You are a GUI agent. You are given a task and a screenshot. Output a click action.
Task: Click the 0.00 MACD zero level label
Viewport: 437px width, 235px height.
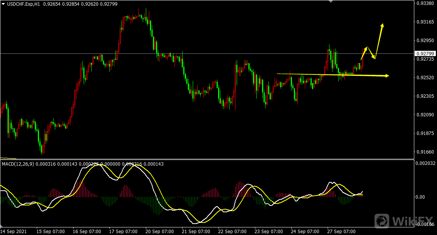coord(421,197)
